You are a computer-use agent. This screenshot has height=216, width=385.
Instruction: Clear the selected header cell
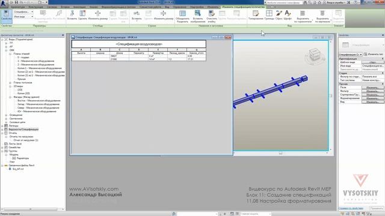[212, 16]
